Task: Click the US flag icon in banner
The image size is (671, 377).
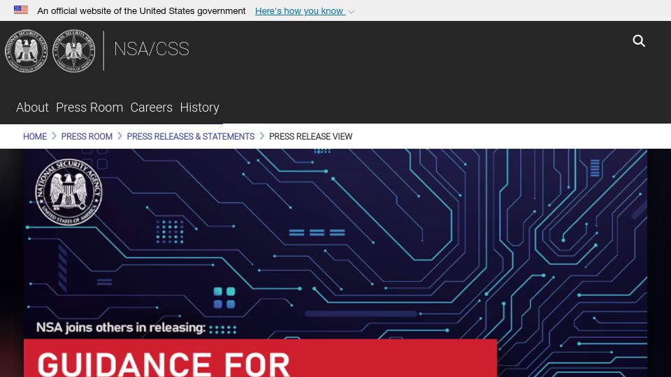Action: [x=21, y=10]
